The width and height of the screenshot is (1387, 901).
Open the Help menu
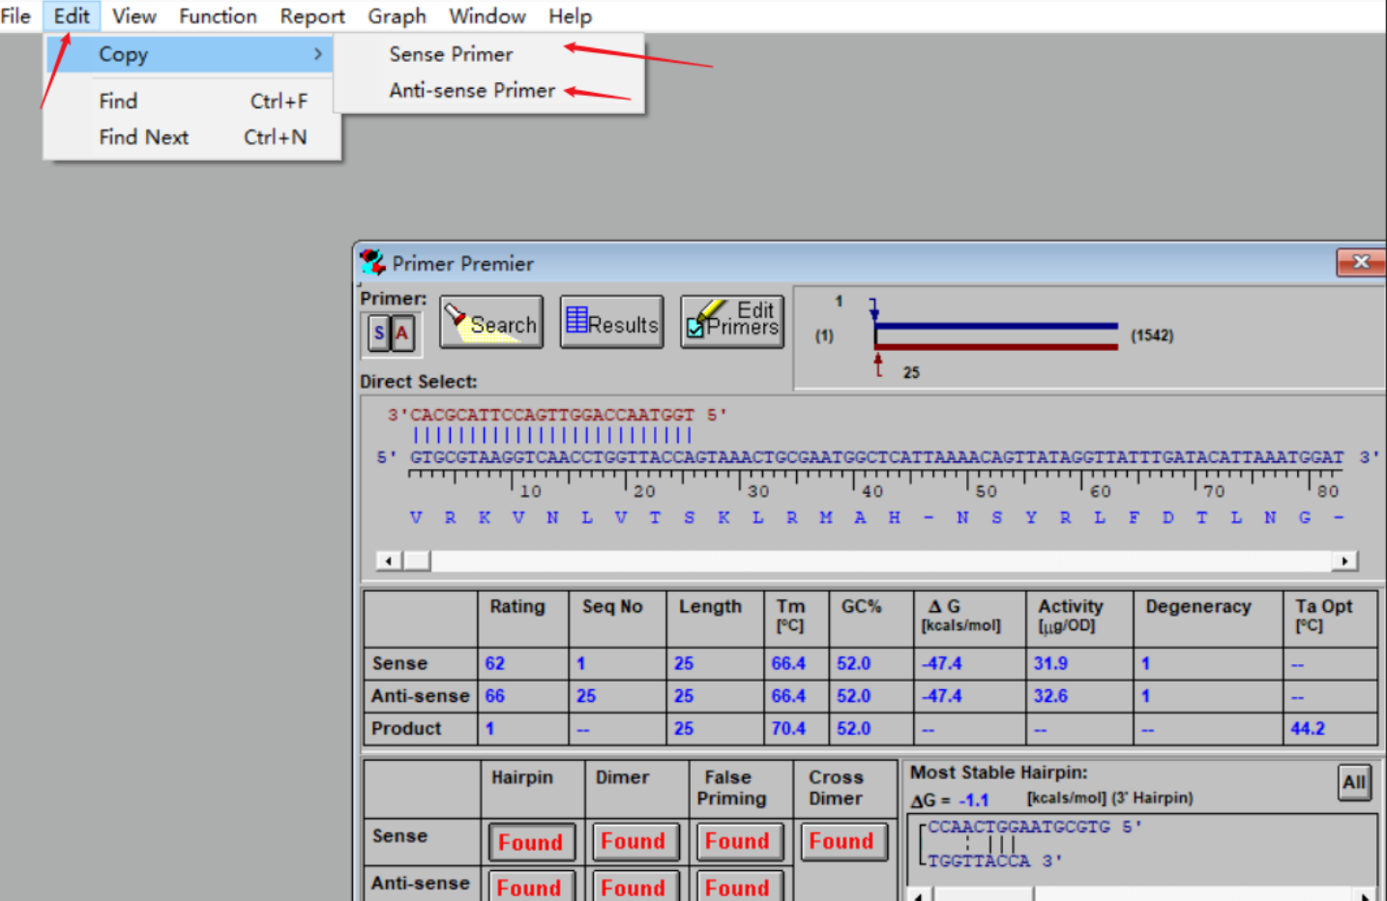click(x=570, y=16)
